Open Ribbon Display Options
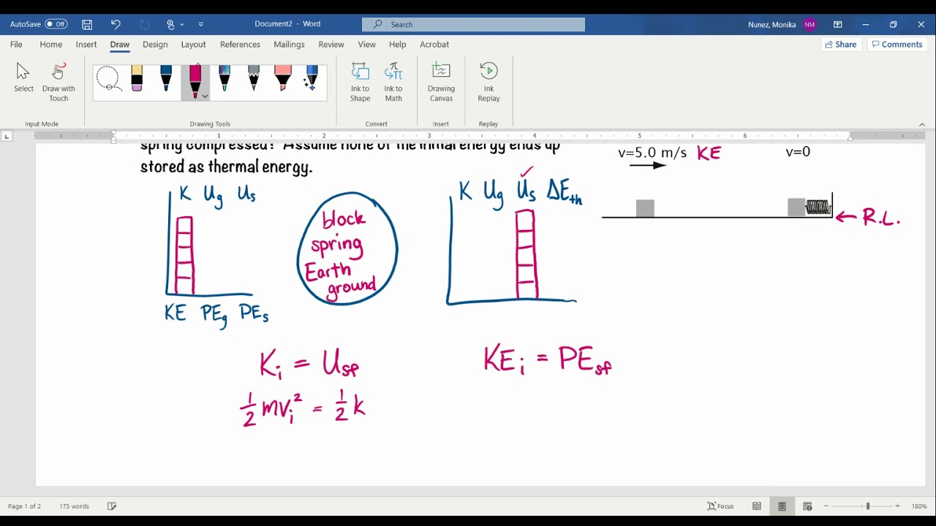 837,24
